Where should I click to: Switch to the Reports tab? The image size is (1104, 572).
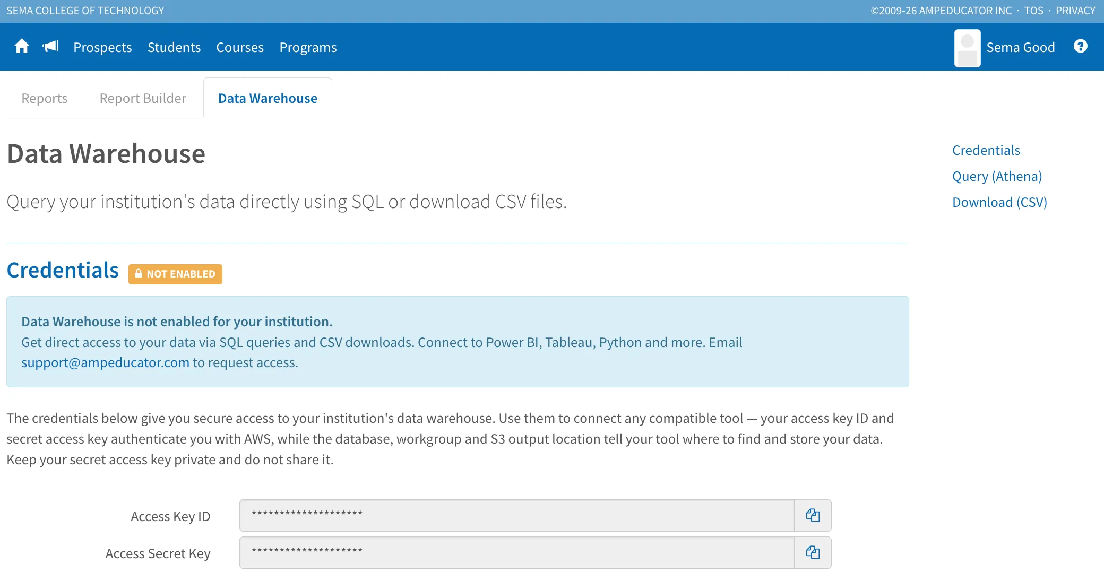point(45,98)
